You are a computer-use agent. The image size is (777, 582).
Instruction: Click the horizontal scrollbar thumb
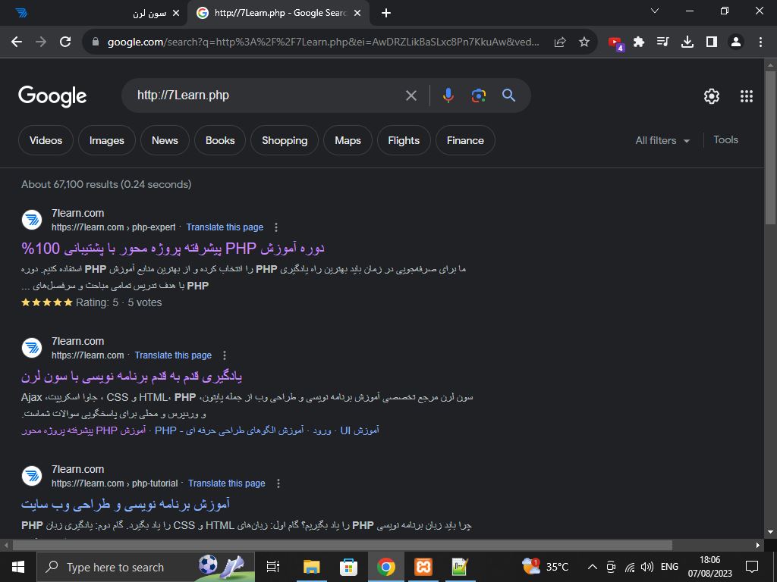342,546
